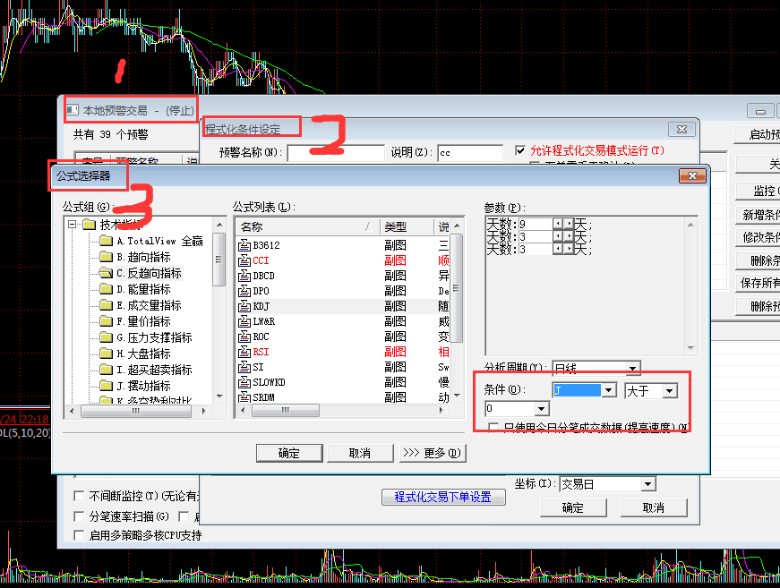Tick the checkbox right of 分笔速率扫描
This screenshot has width=780, height=588.
tap(184, 516)
